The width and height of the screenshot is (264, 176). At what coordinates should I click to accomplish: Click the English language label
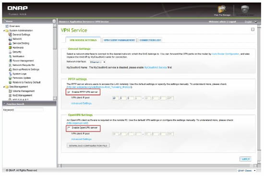248,22
